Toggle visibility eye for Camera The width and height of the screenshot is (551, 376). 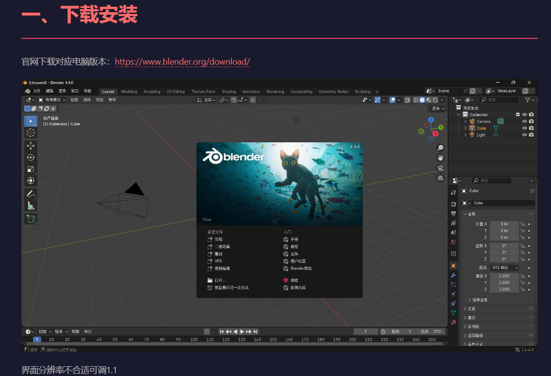tap(524, 121)
